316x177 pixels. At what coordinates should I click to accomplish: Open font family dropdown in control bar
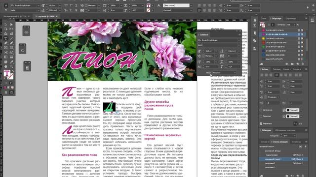tap(39, 5)
